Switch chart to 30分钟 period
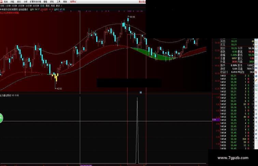 [28, 6]
